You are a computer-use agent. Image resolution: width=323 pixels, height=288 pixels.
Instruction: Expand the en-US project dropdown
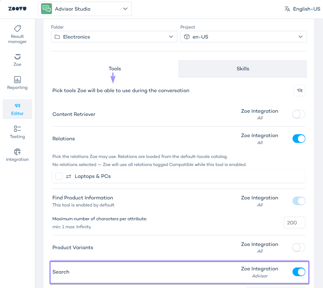coord(243,37)
